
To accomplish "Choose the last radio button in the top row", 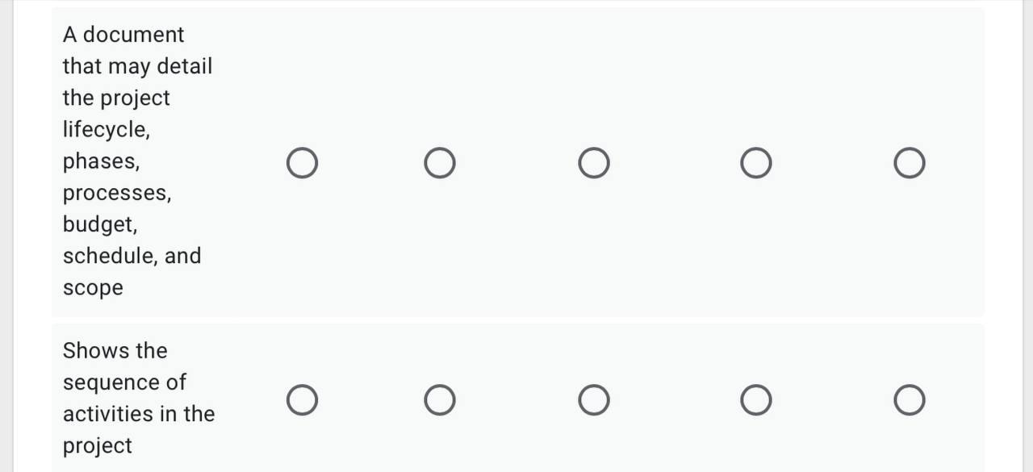I will coord(909,162).
